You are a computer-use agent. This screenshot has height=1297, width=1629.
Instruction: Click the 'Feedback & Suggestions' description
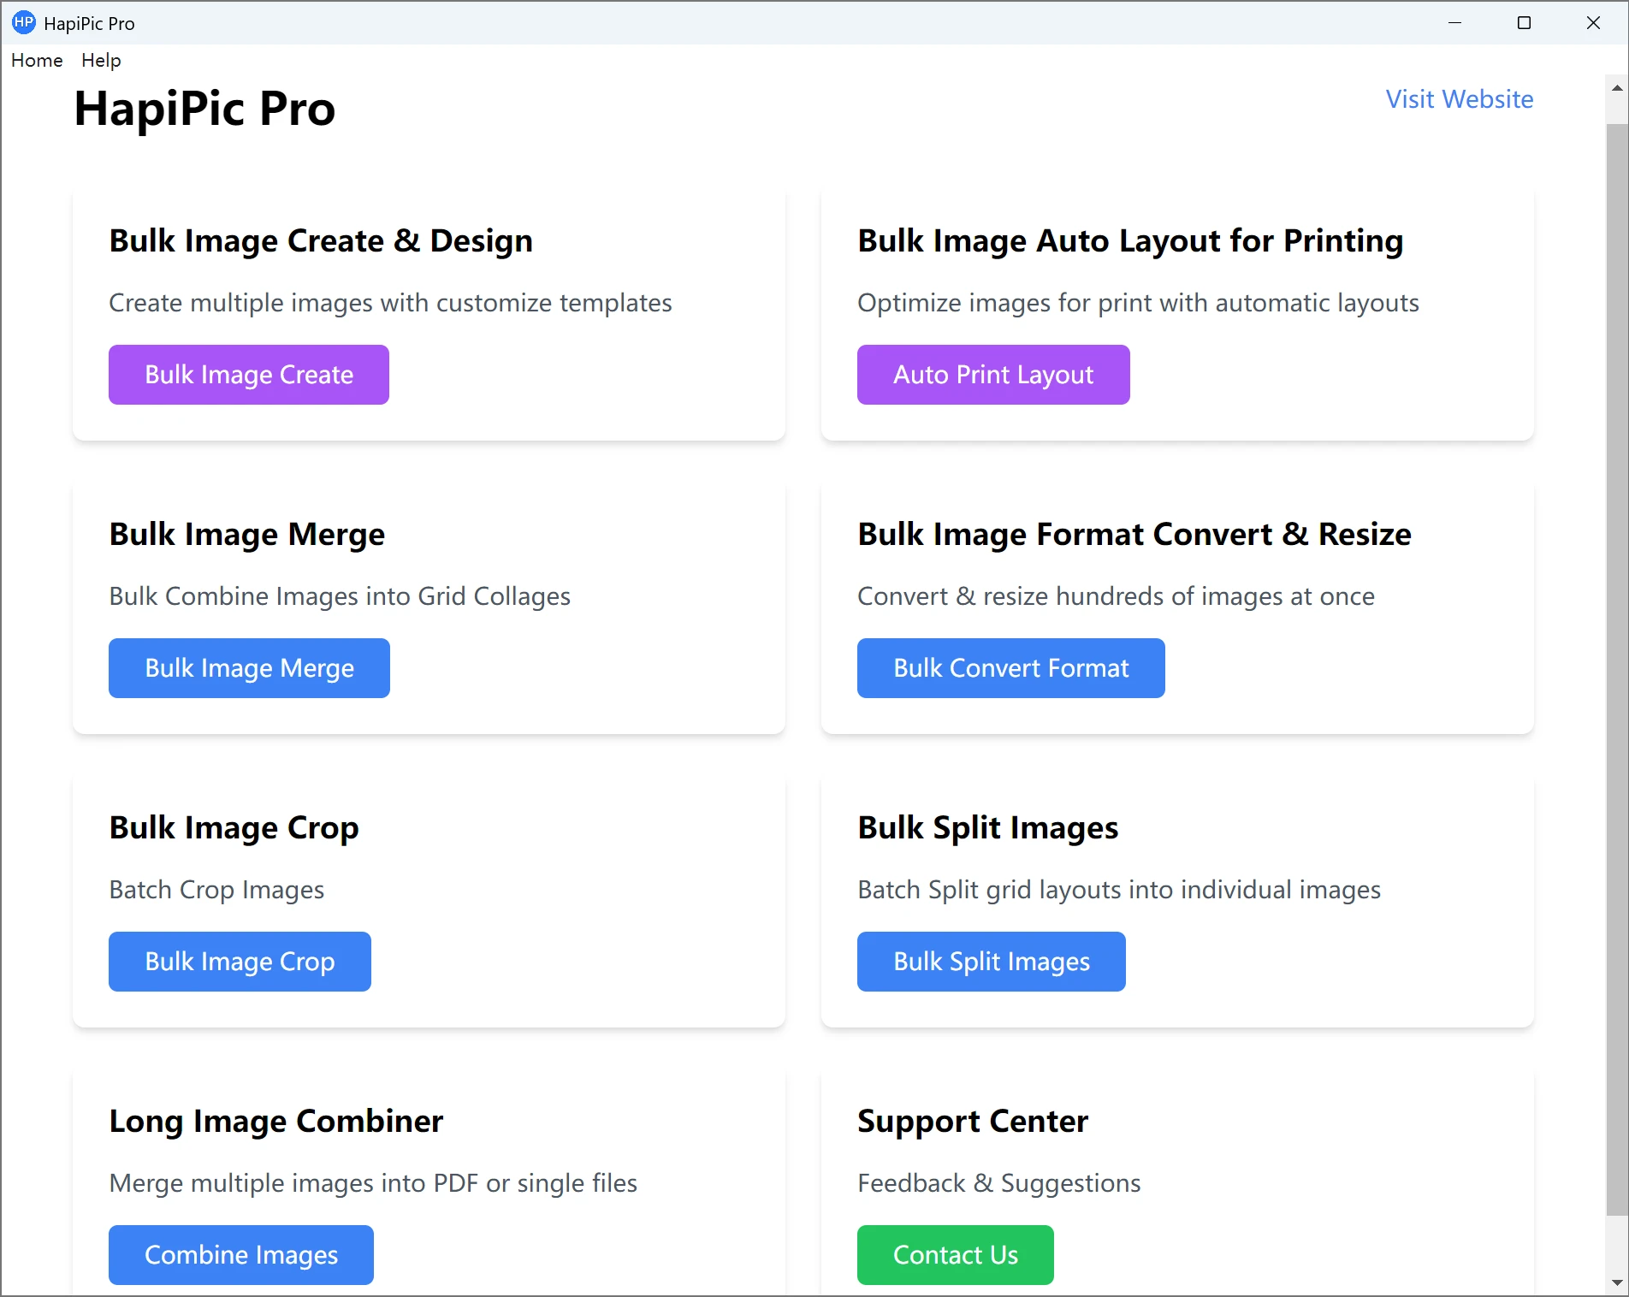pyautogui.click(x=999, y=1183)
